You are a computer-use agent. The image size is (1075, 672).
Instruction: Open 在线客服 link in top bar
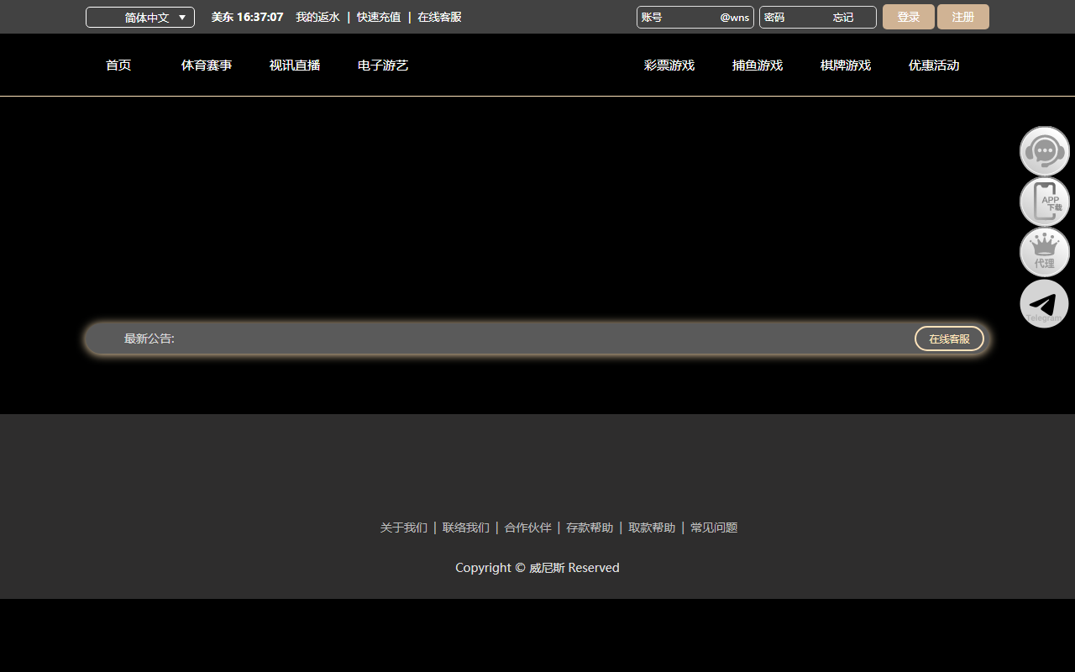click(x=439, y=17)
